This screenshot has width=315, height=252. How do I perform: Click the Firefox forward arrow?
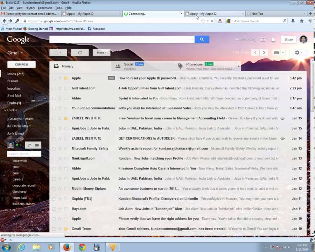point(10,21)
